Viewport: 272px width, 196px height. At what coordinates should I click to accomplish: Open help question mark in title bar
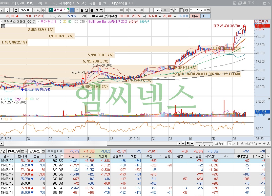[253, 3]
